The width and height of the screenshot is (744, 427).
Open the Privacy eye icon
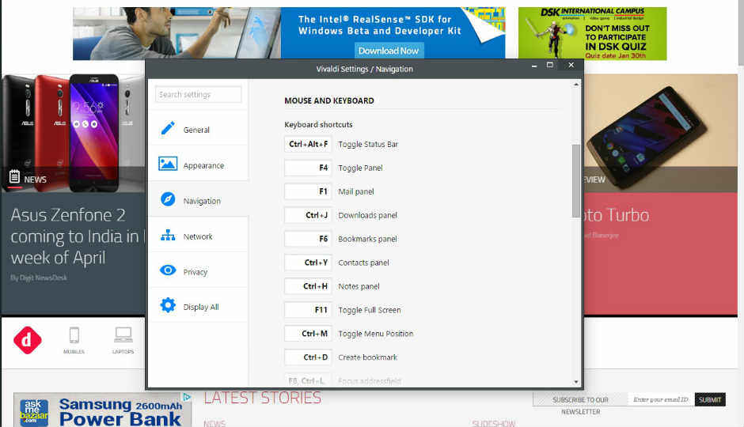click(168, 270)
